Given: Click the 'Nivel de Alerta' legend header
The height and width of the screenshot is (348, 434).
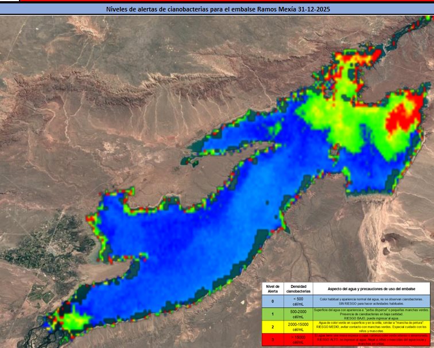Looking at the screenshot, I should point(273,288).
